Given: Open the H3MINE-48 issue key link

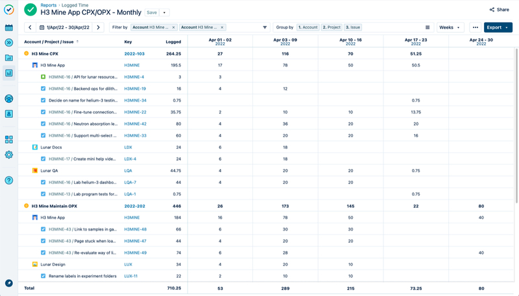Looking at the screenshot, I should click(x=135, y=229).
